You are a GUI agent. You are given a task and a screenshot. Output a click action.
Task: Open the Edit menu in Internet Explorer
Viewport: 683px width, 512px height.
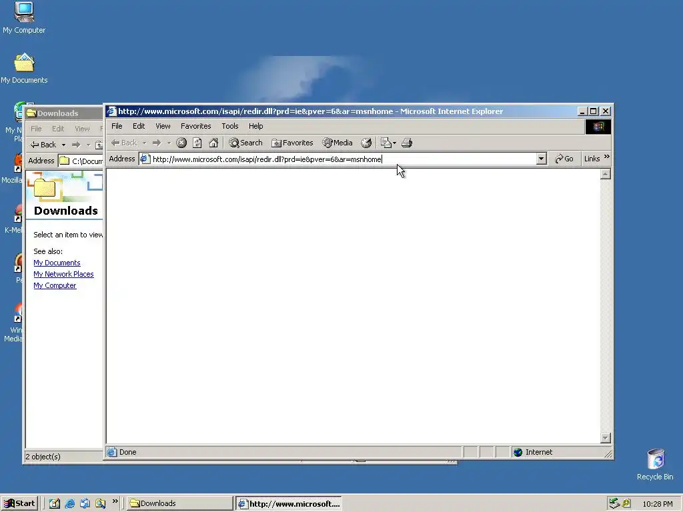(139, 126)
